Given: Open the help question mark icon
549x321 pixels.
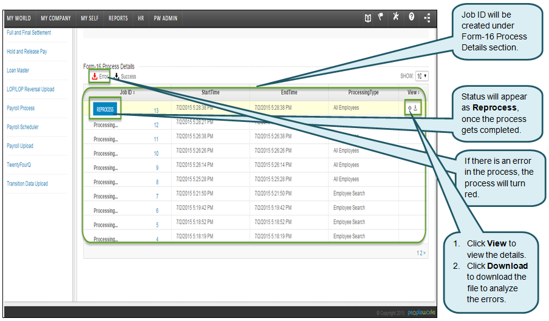Looking at the screenshot, I should click(412, 18).
